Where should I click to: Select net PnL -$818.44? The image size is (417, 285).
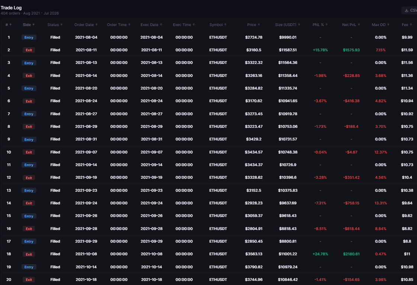pos(351,229)
